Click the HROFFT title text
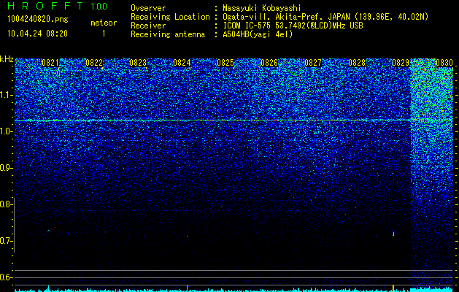This screenshot has width=459, height=292. tap(45, 6)
